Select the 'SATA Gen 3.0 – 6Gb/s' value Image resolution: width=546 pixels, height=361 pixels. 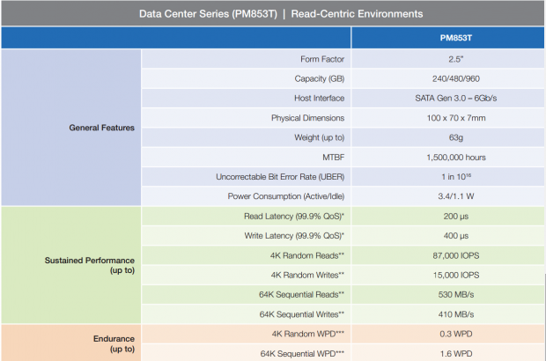(x=456, y=98)
